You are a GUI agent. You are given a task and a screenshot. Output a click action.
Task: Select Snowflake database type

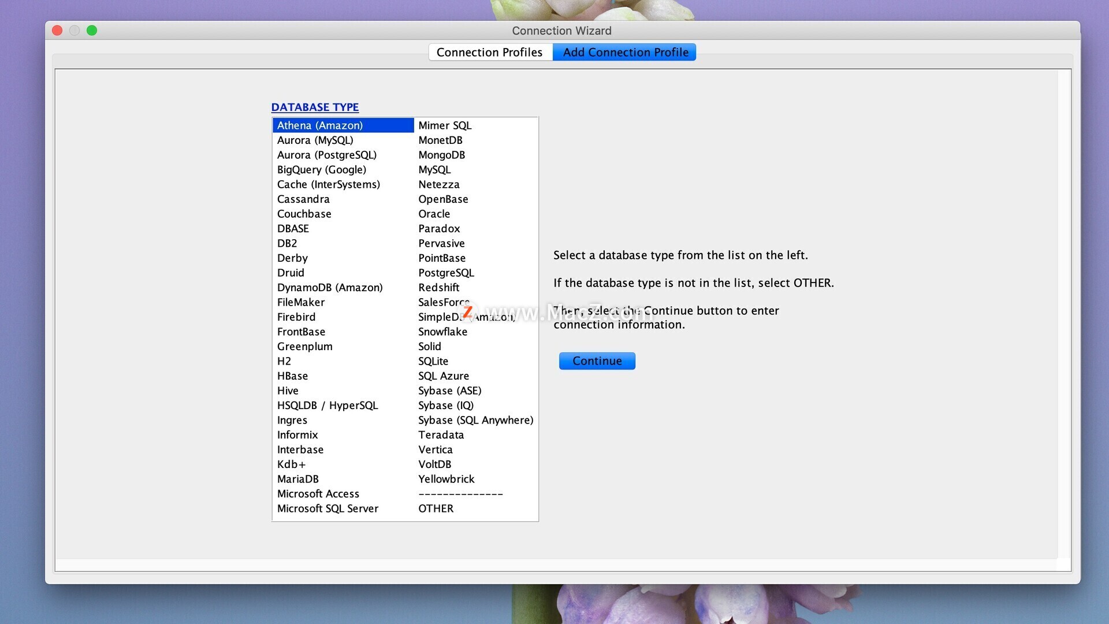[476, 332]
